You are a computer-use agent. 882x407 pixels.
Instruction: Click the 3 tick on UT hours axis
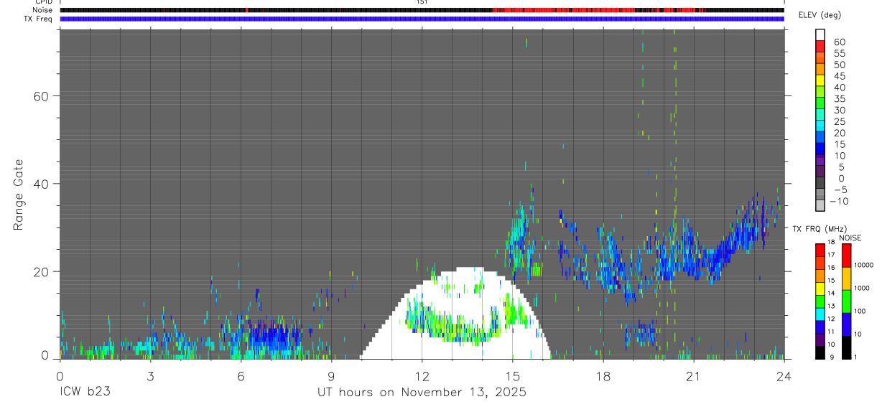150,376
